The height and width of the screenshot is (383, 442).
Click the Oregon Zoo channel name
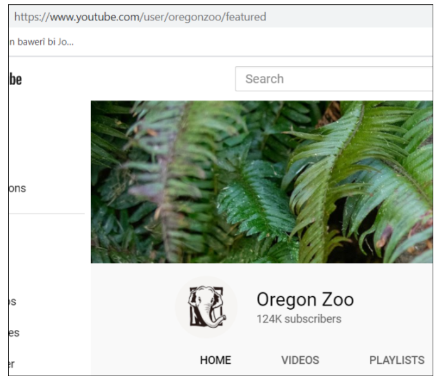pos(305,299)
